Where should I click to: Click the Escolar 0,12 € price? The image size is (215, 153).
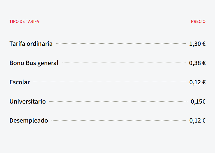(197, 82)
